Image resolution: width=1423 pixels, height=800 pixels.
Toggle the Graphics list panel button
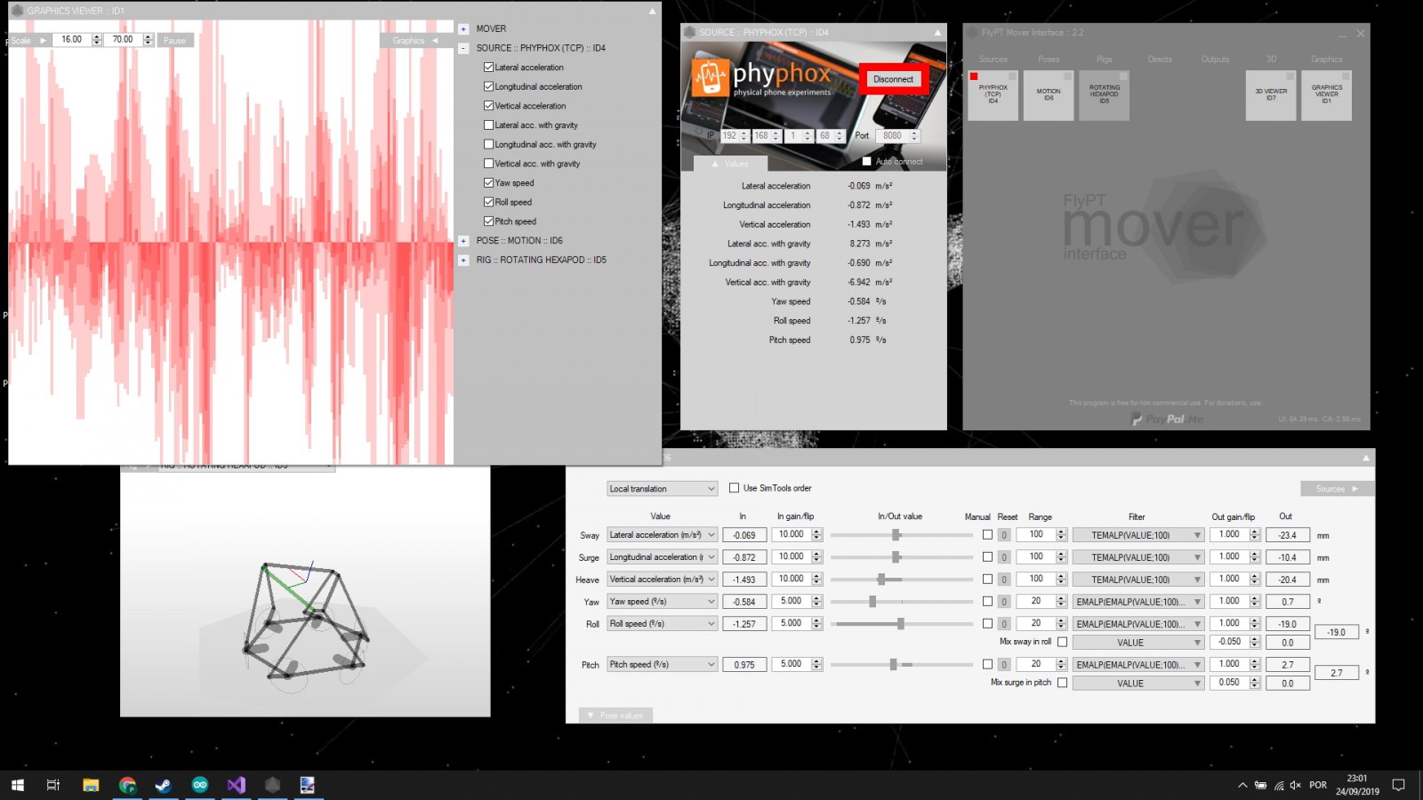point(414,41)
